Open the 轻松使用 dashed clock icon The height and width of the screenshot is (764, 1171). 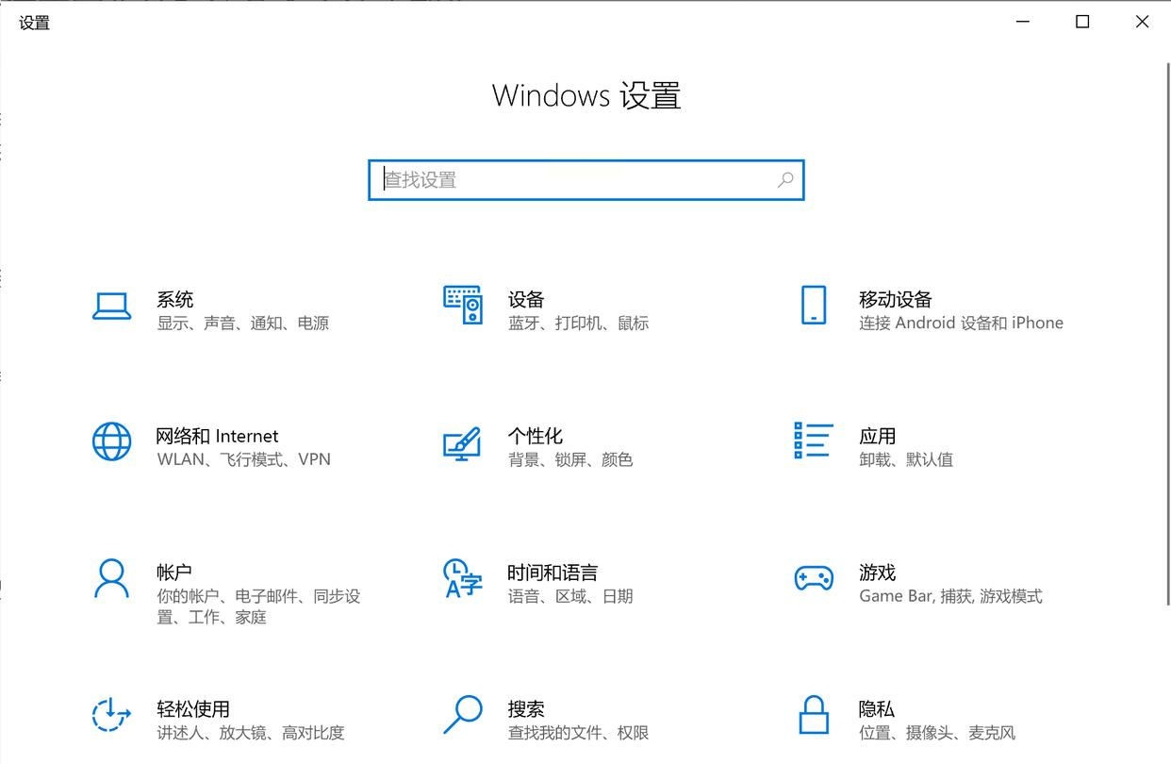pyautogui.click(x=111, y=714)
